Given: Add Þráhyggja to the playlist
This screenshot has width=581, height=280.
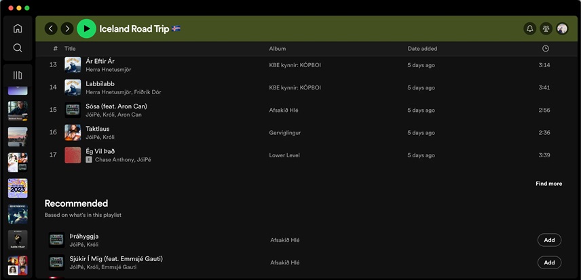Looking at the screenshot, I should tap(549, 240).
